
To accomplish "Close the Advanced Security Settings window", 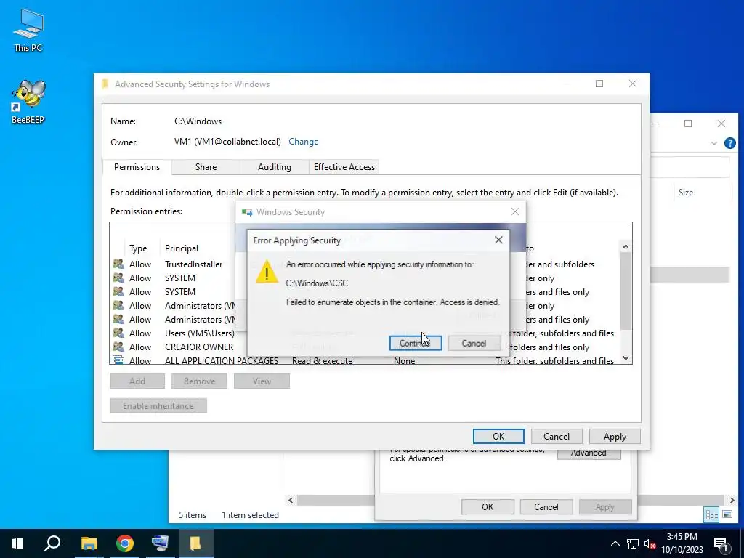I will point(633,84).
